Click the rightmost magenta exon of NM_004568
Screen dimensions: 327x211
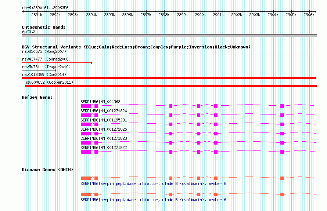coord(282,106)
